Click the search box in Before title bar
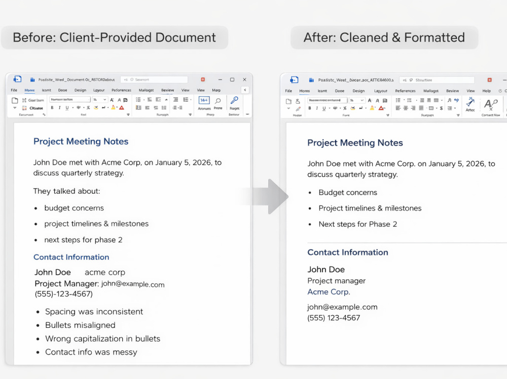 (154, 79)
